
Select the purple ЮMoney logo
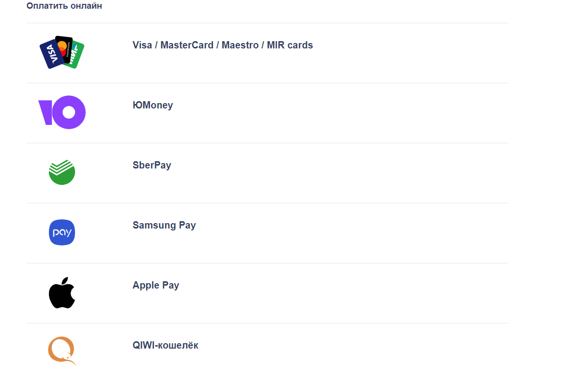(62, 112)
